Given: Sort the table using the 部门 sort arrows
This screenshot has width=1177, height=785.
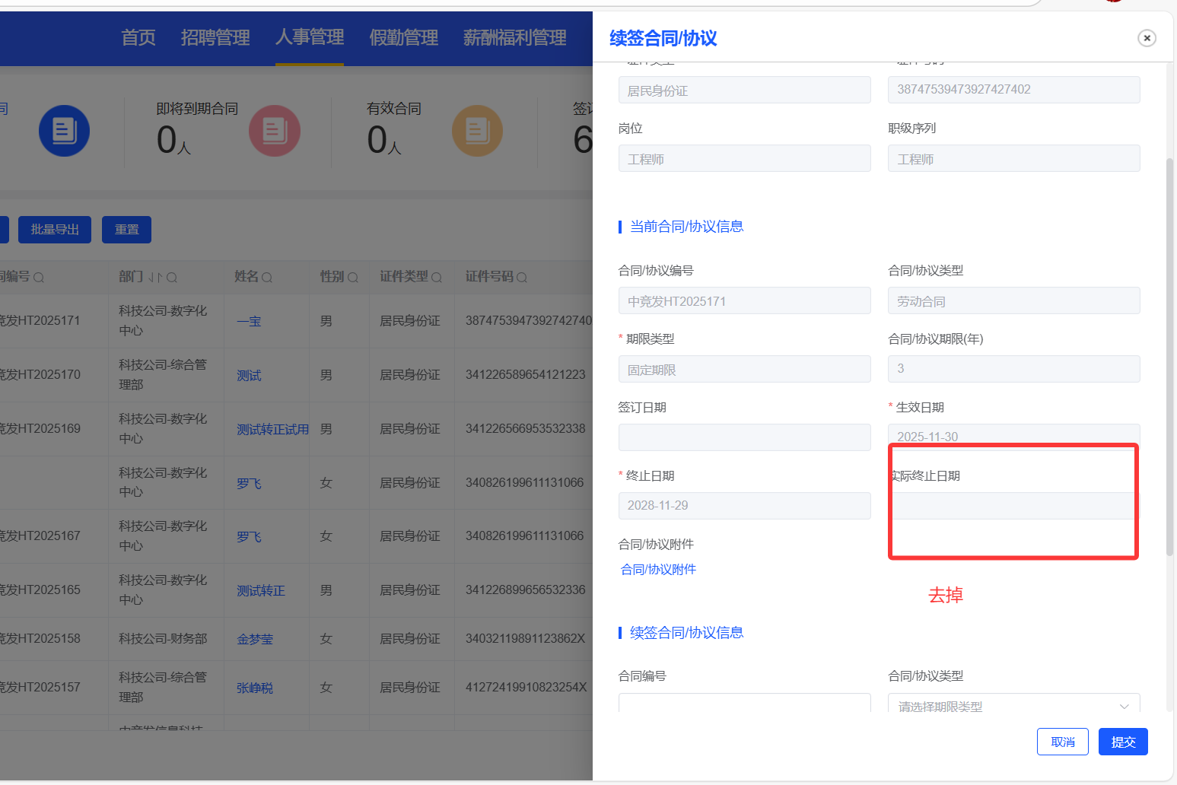Looking at the screenshot, I should (x=155, y=278).
